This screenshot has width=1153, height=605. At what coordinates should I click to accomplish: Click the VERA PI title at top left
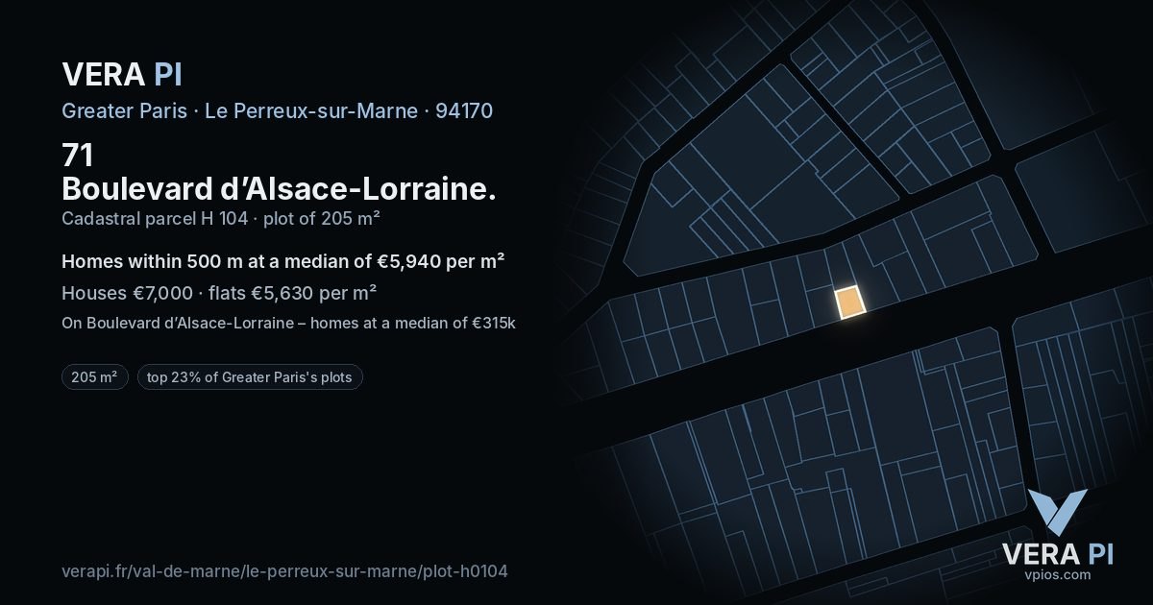(x=121, y=74)
